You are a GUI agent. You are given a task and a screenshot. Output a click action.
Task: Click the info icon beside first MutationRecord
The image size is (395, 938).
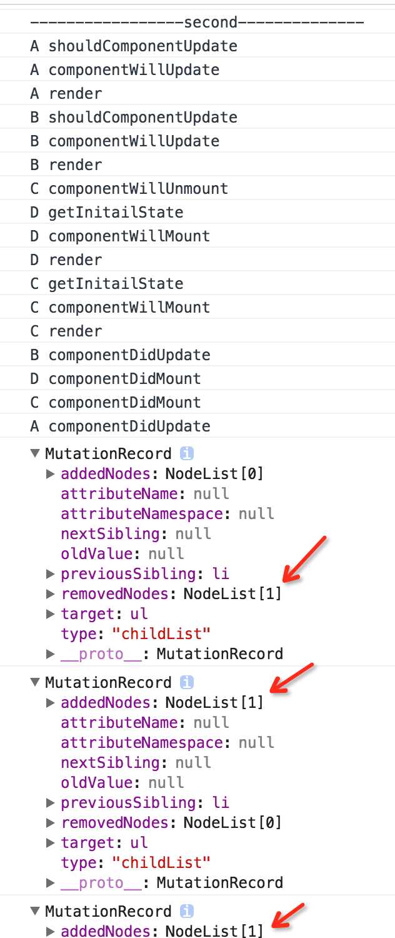click(x=186, y=453)
